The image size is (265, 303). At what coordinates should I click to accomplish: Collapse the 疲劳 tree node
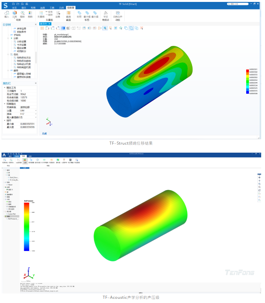(x=8, y=71)
